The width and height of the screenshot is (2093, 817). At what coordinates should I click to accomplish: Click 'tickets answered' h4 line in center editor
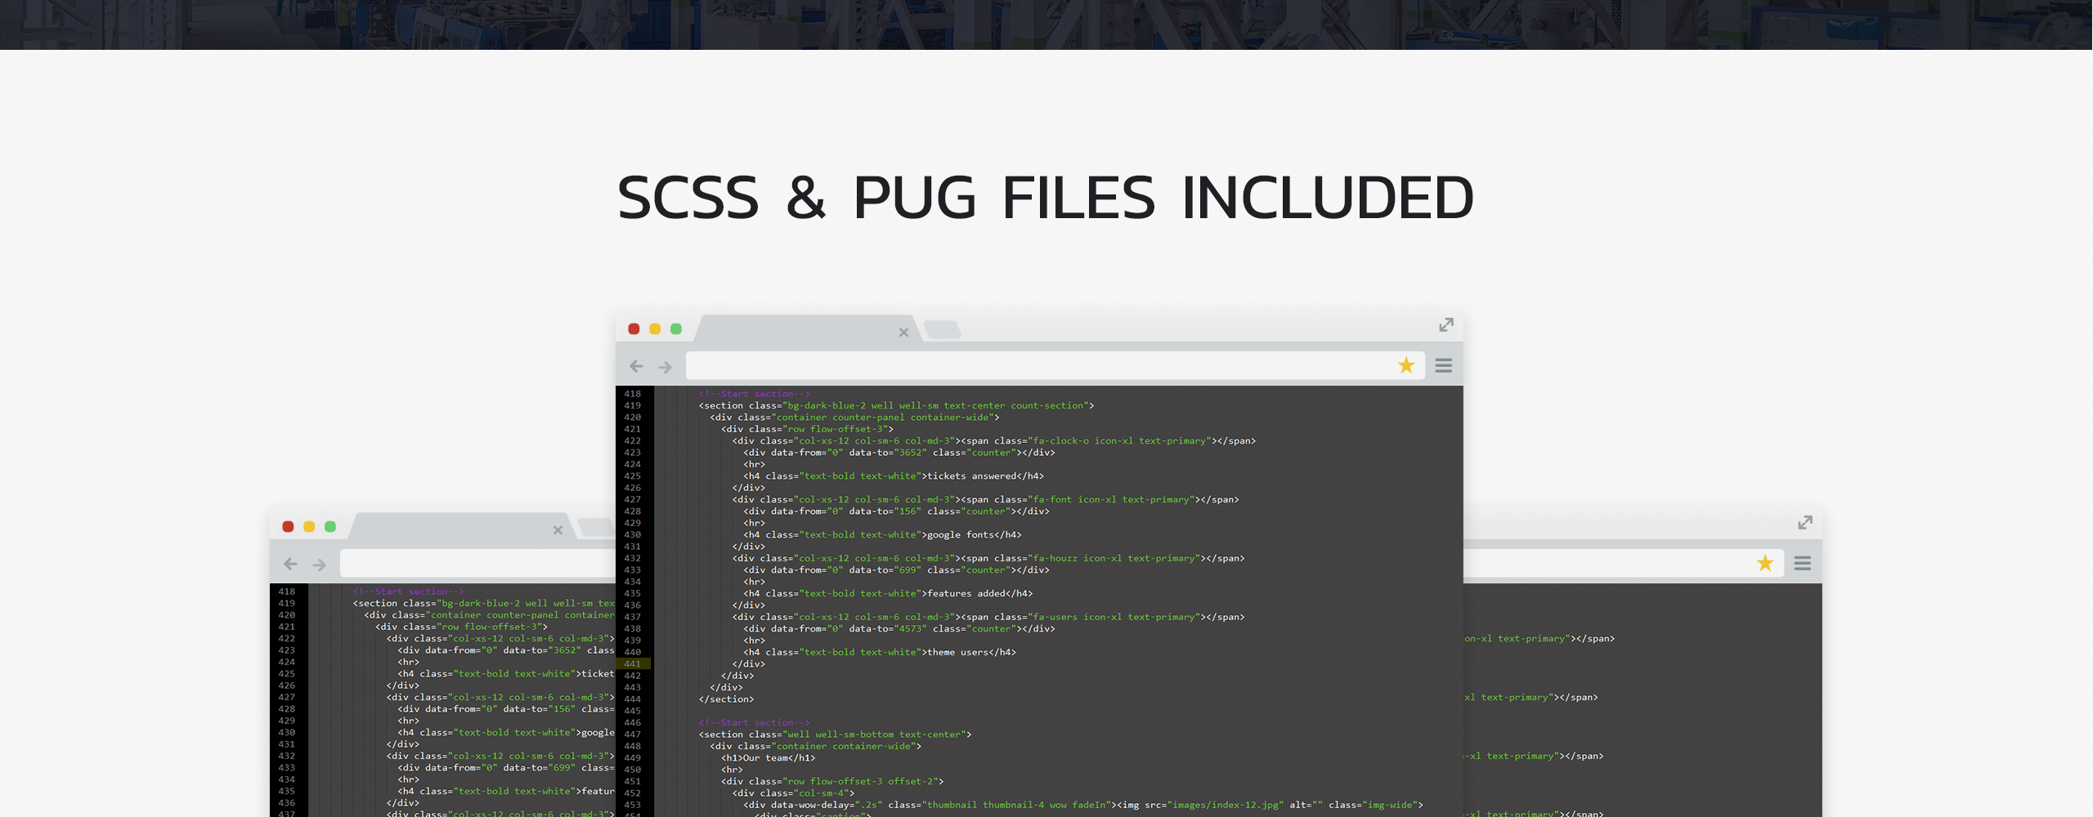coord(894,476)
